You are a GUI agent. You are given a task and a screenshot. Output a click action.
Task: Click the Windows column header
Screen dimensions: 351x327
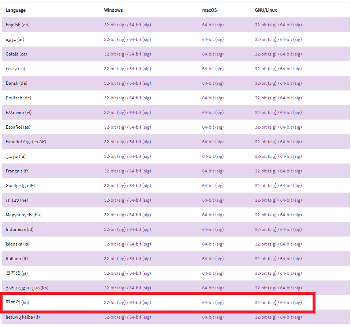113,10
